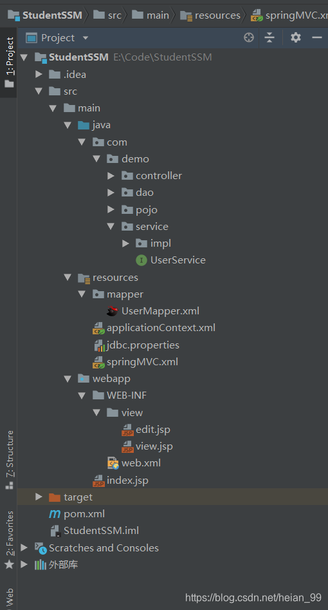Screen dimensions: 328x610
Task: Open Project panel settings gear
Action: (296, 37)
